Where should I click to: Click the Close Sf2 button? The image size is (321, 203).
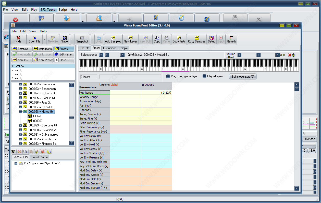click(64, 60)
